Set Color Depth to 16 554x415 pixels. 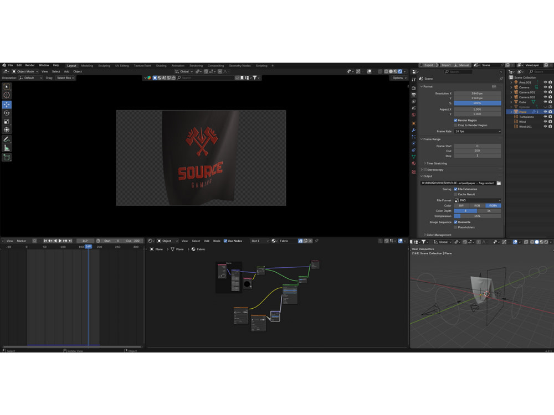[x=489, y=211]
